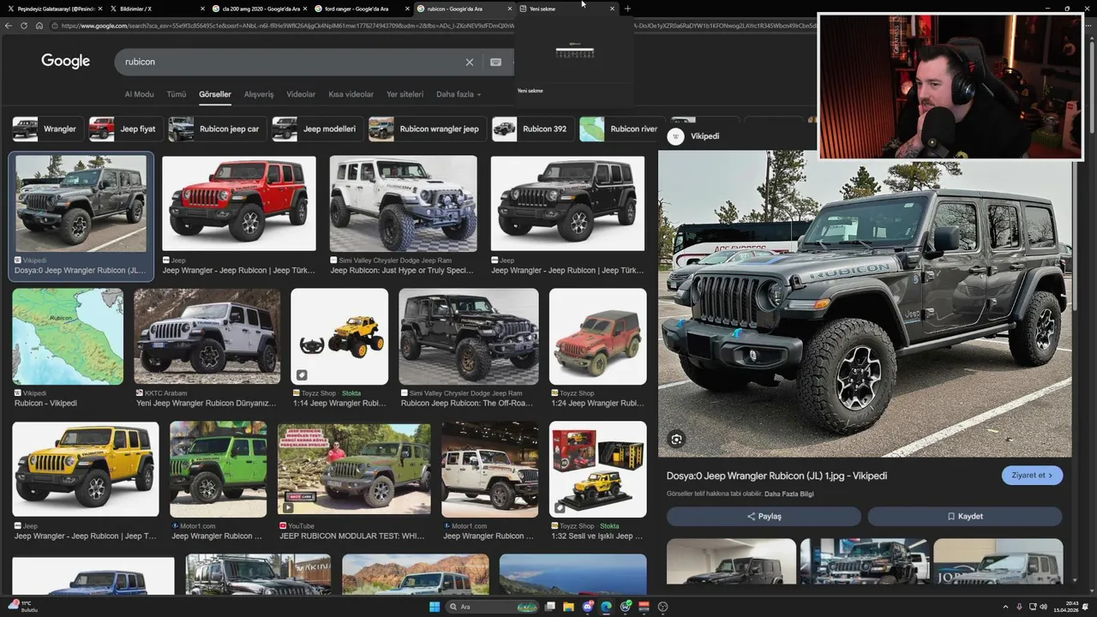This screenshot has height=617, width=1097.
Task: Click the 'Kaydet' save button
Action: (965, 516)
